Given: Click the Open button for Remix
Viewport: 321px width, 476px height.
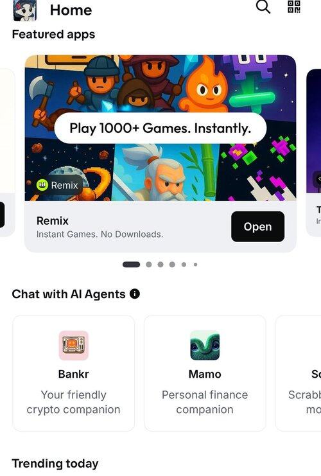Looking at the screenshot, I should click(x=257, y=227).
